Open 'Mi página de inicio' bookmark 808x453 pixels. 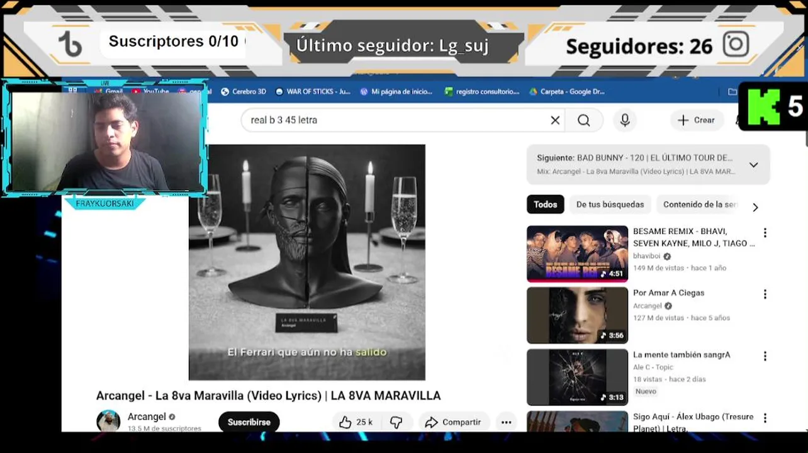396,92
